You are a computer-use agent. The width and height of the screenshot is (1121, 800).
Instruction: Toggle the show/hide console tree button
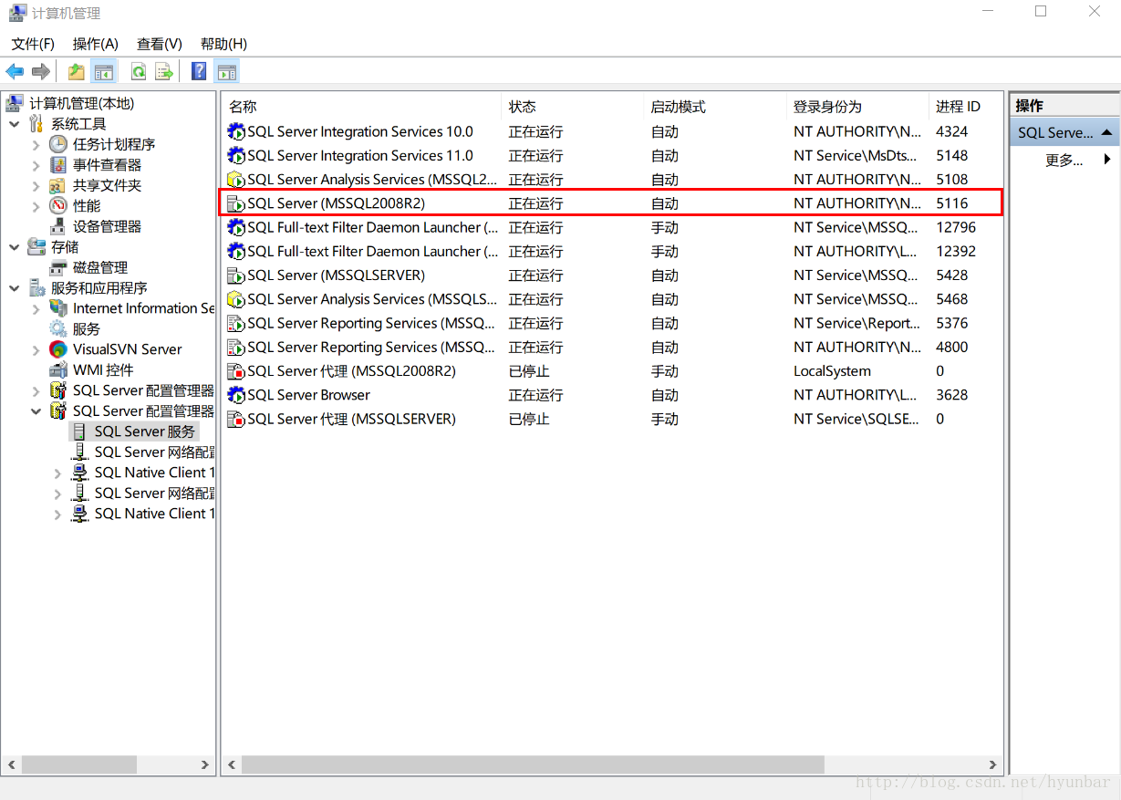click(x=104, y=72)
